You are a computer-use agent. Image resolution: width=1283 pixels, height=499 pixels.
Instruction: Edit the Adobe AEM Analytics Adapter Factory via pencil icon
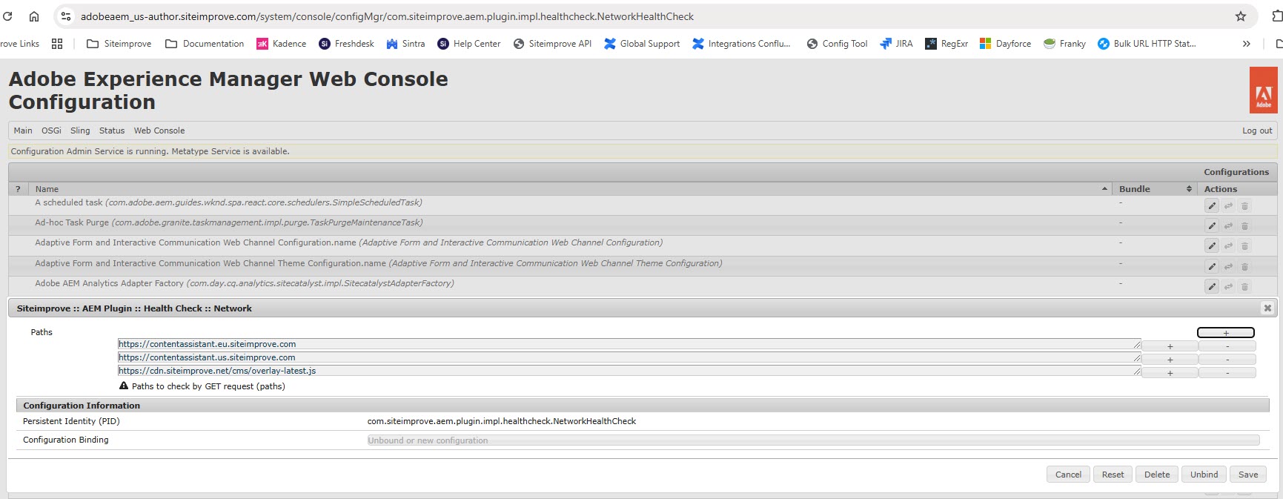pos(1212,286)
